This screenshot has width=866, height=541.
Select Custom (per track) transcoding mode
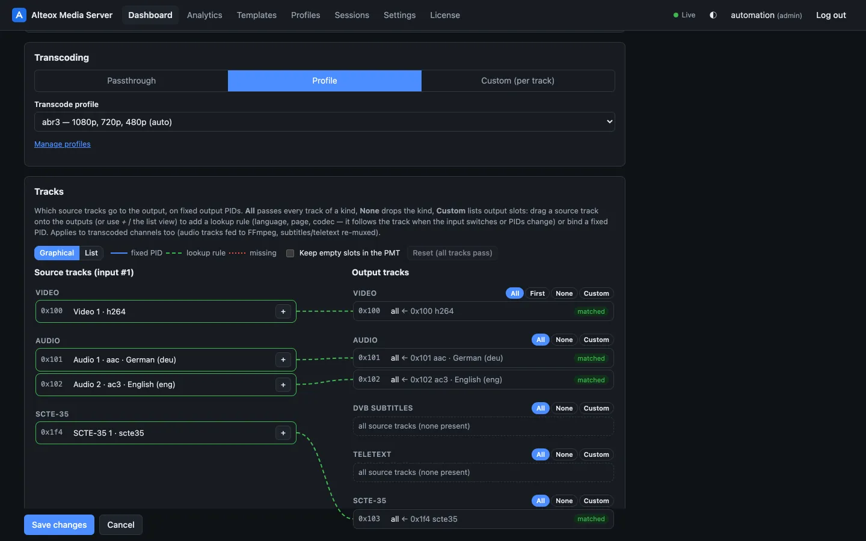(x=518, y=81)
